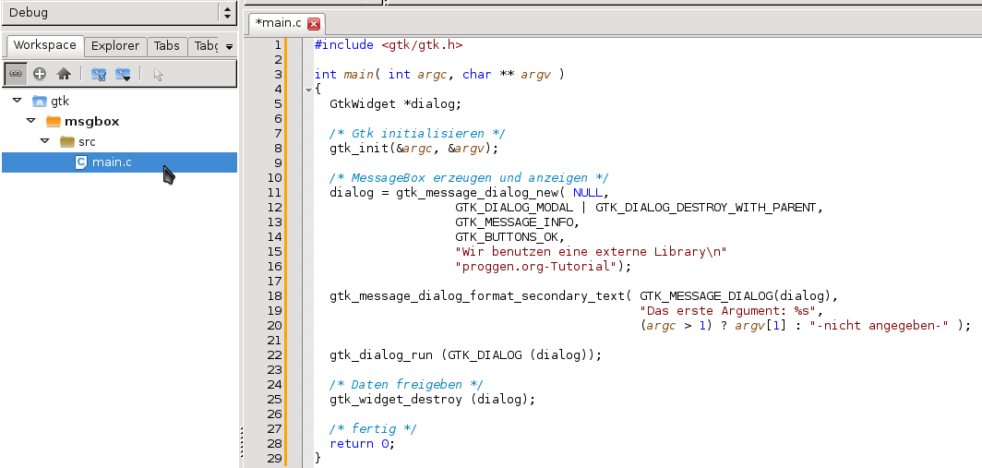Click the plus circle icon in workspace toolbar

click(40, 74)
